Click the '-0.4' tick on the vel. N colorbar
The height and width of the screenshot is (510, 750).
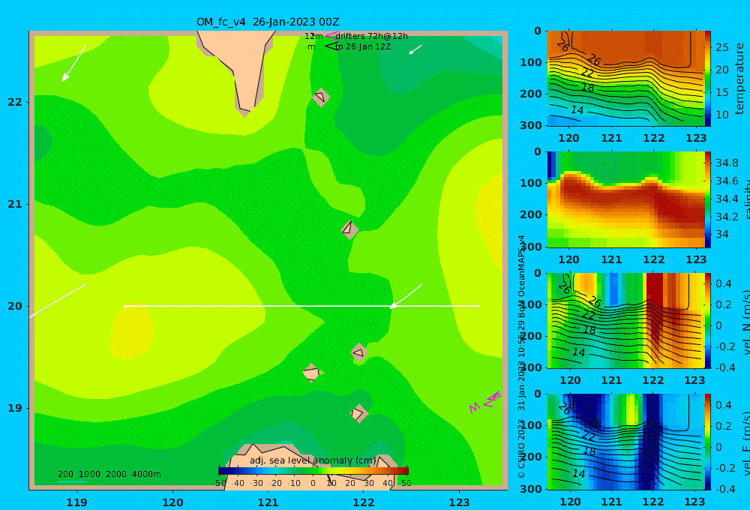click(724, 367)
